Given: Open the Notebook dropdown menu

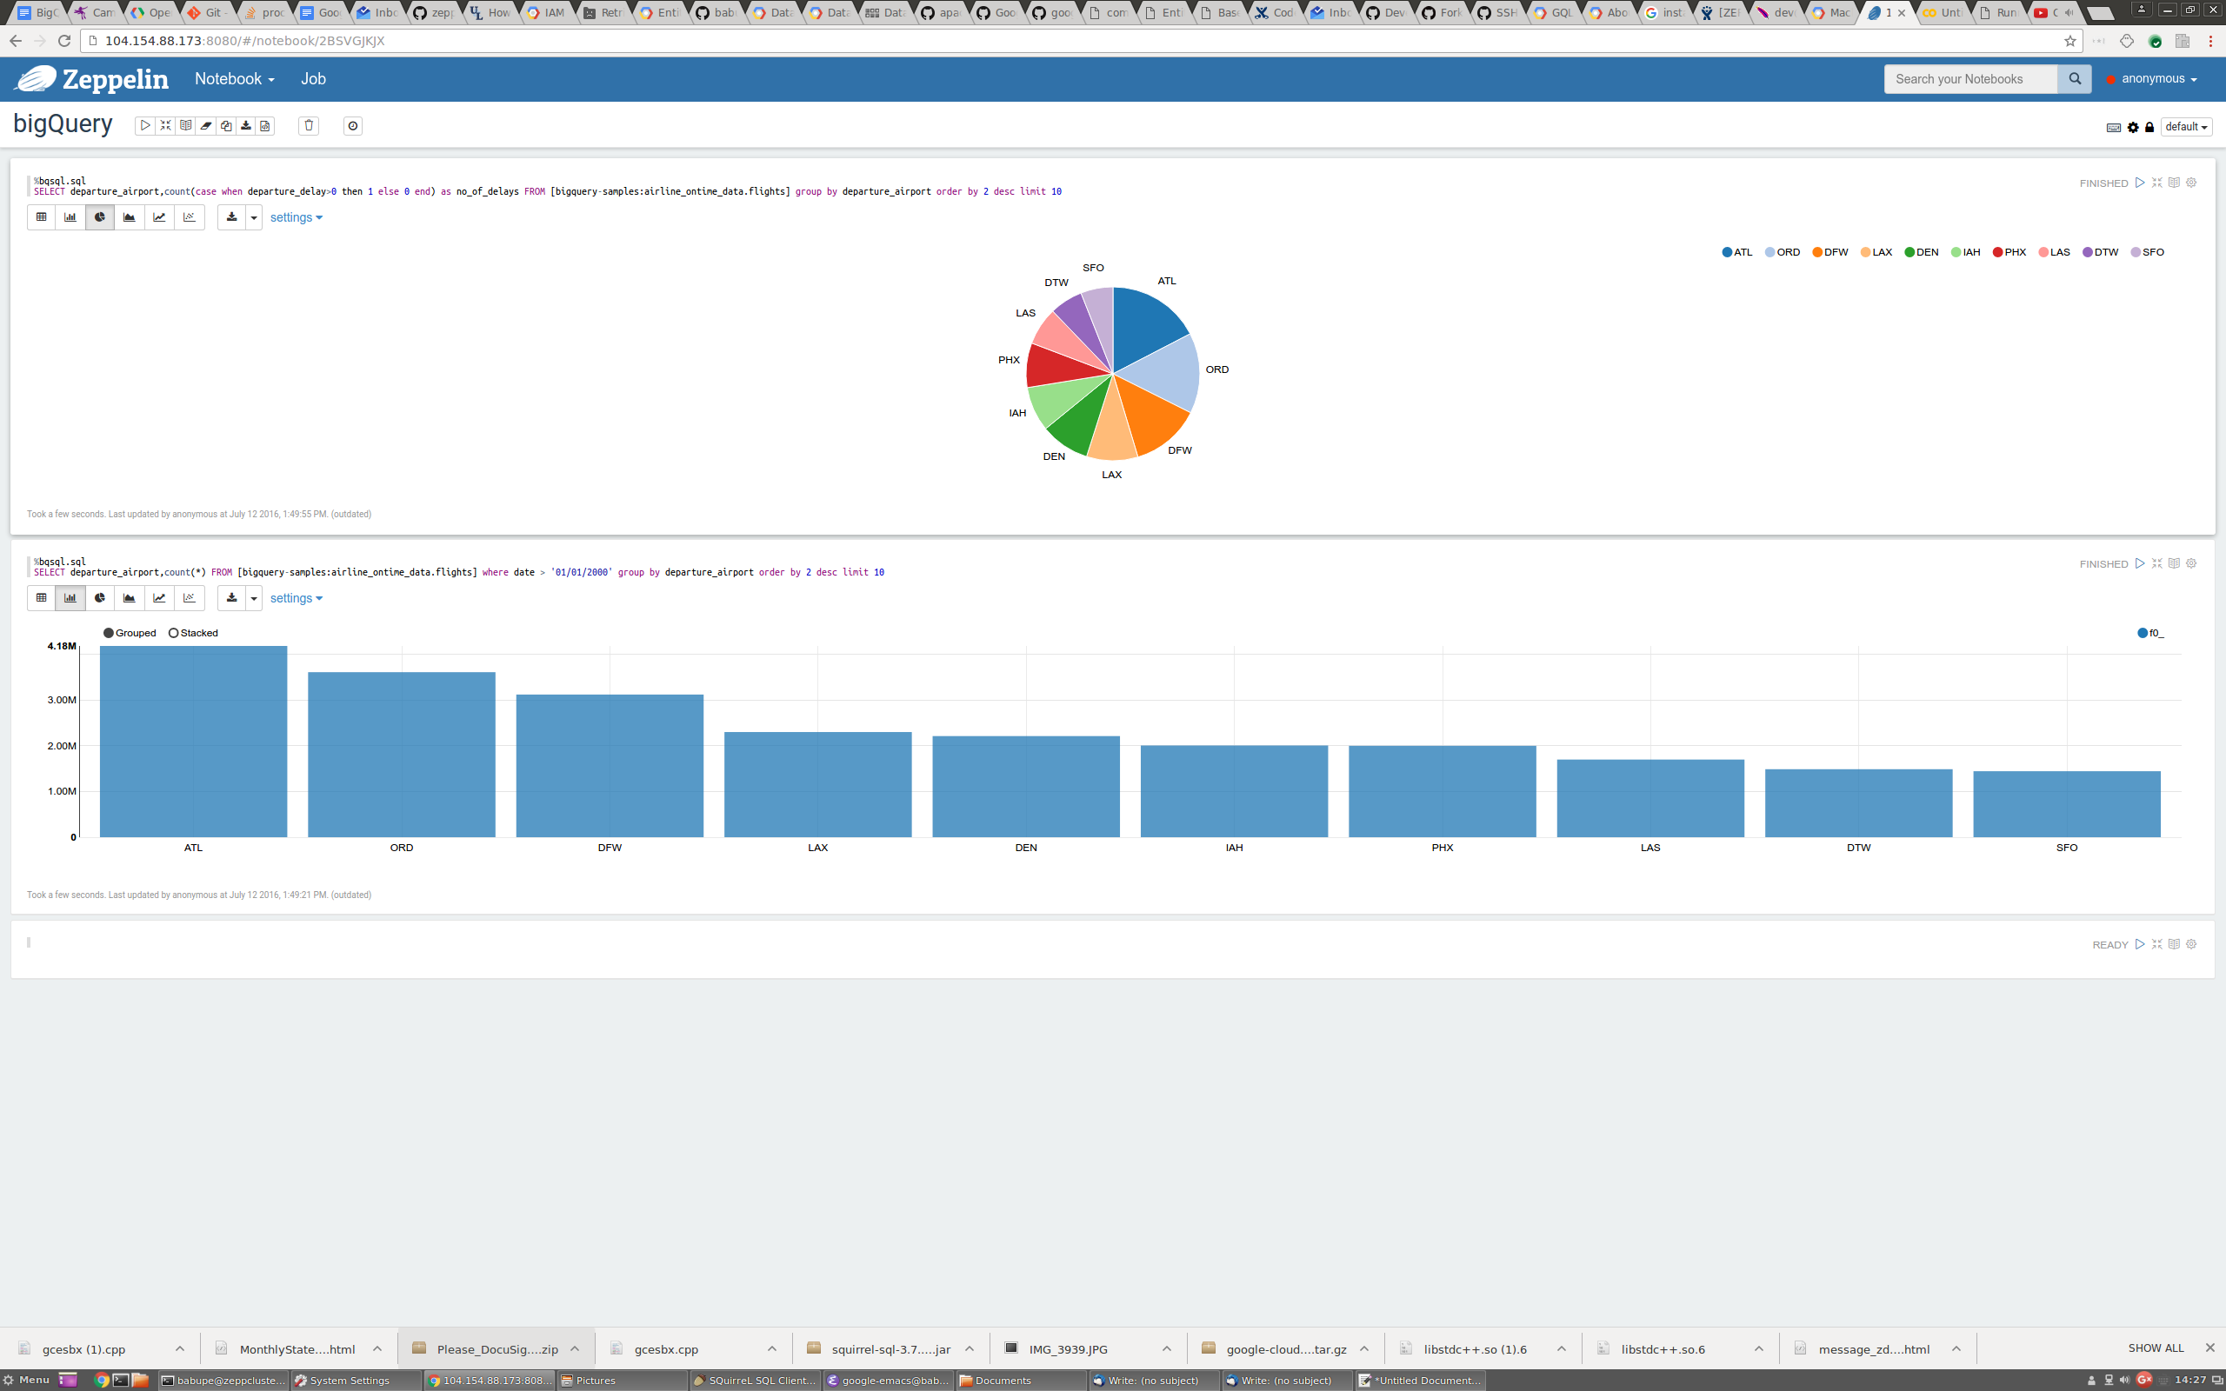Looking at the screenshot, I should [x=235, y=79].
